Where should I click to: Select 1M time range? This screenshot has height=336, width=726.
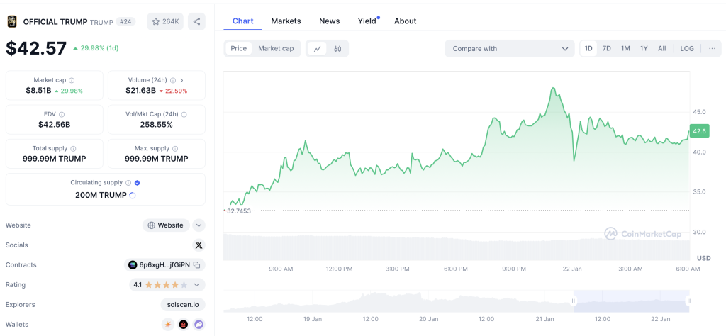coord(625,49)
